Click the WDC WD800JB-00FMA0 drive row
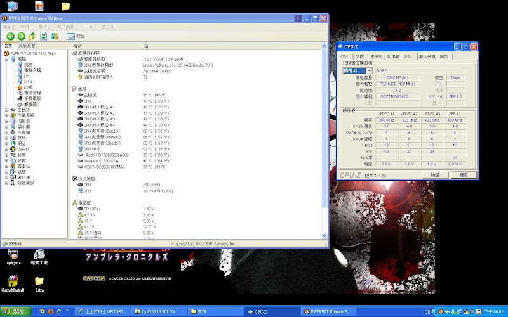Viewport: 508px width, 317px height. tap(123, 167)
